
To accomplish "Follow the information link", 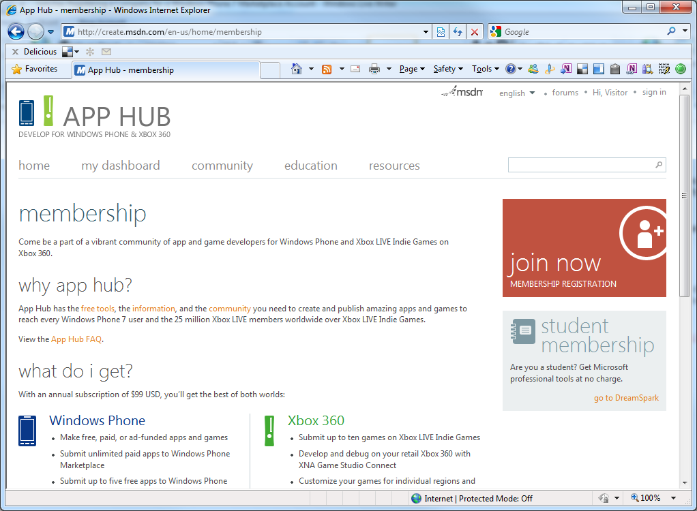I will [154, 309].
